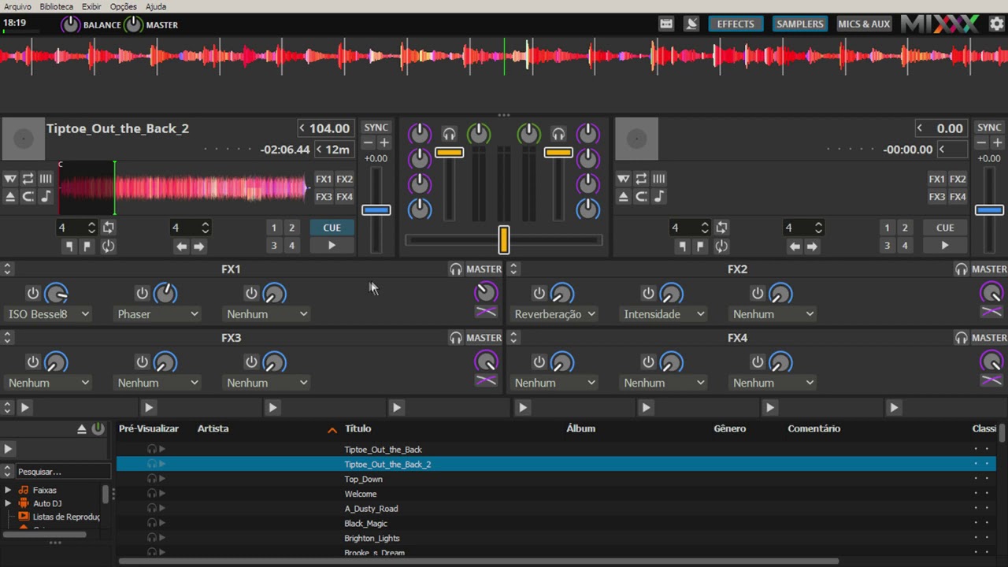Open Phaser effect dropdown
This screenshot has width=1008, height=567.
(158, 314)
